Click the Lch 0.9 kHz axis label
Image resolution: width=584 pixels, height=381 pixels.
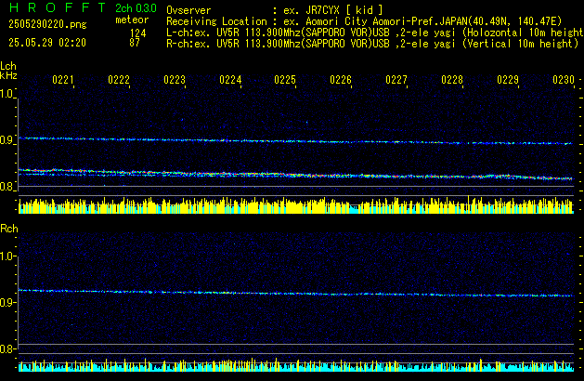click(6, 140)
